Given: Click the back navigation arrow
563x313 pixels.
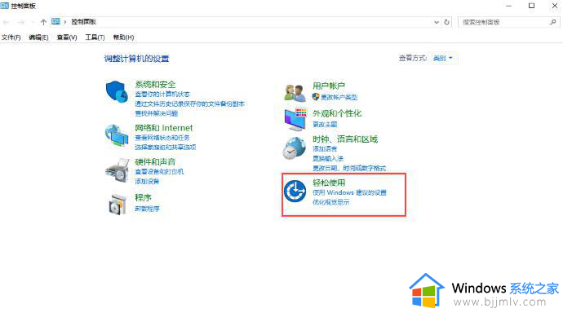Looking at the screenshot, I should click(6, 22).
